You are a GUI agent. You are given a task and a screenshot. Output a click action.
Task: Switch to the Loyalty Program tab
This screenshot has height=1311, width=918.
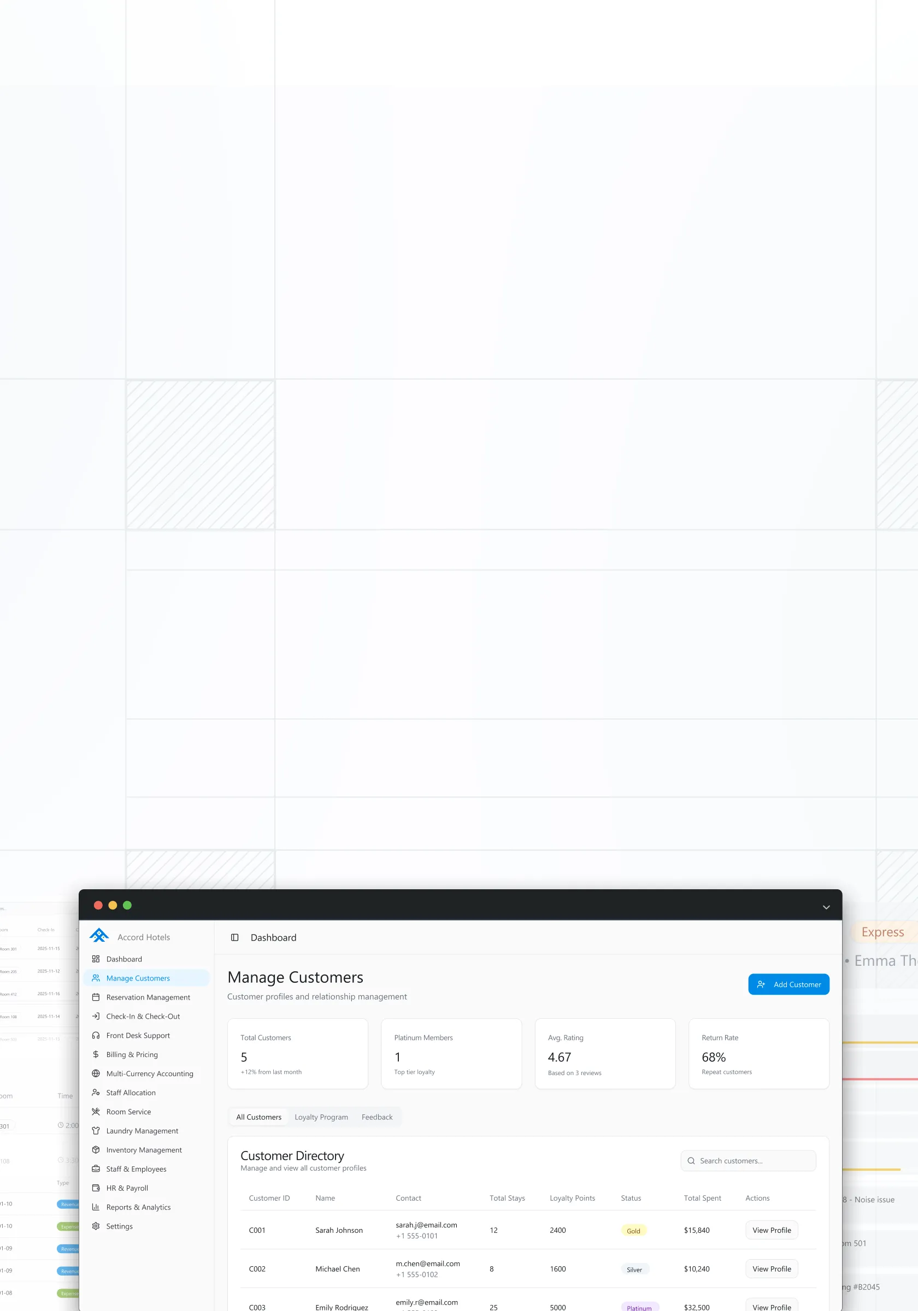(x=321, y=1117)
